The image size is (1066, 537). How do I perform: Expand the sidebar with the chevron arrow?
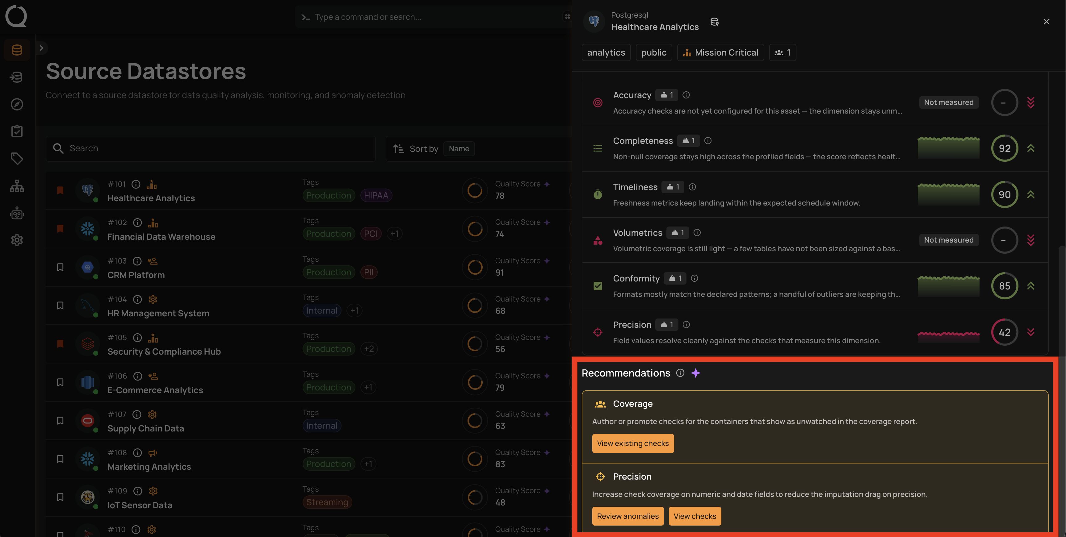[41, 48]
